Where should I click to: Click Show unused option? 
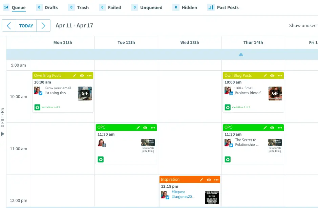(x=303, y=25)
